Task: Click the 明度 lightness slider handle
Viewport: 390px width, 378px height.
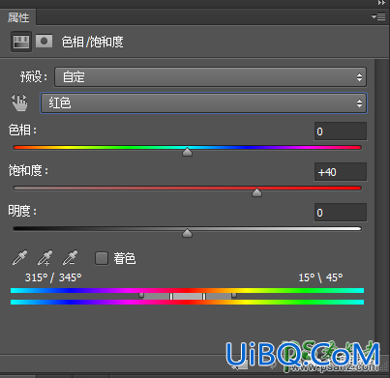Action: click(x=187, y=233)
